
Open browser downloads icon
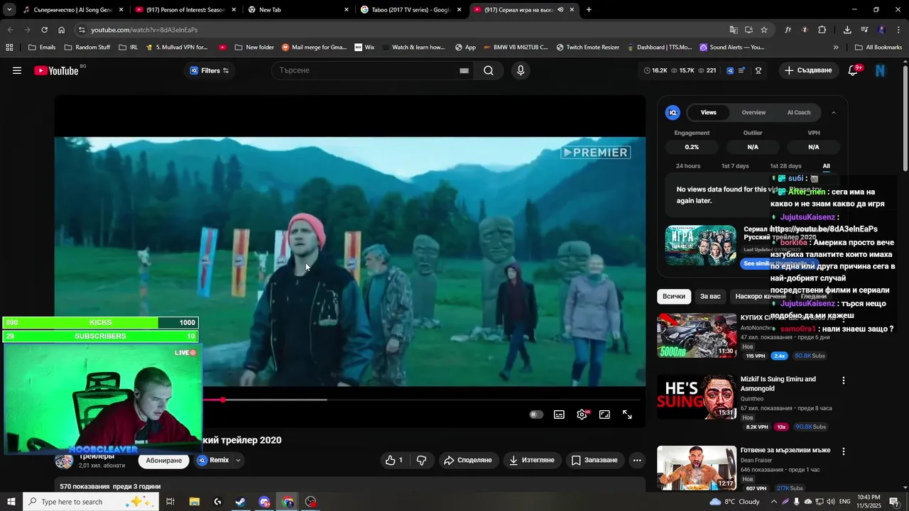[x=847, y=30]
